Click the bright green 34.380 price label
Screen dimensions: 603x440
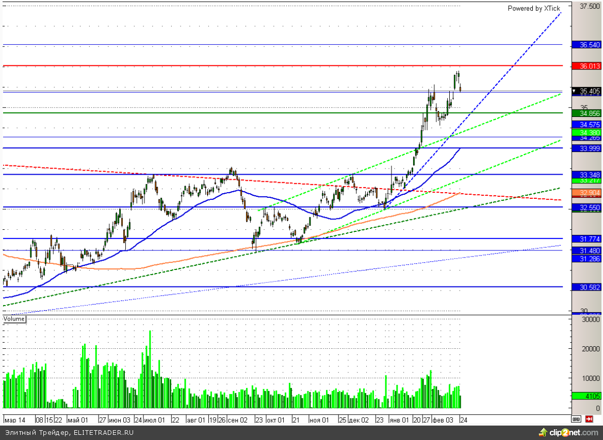pyautogui.click(x=587, y=132)
